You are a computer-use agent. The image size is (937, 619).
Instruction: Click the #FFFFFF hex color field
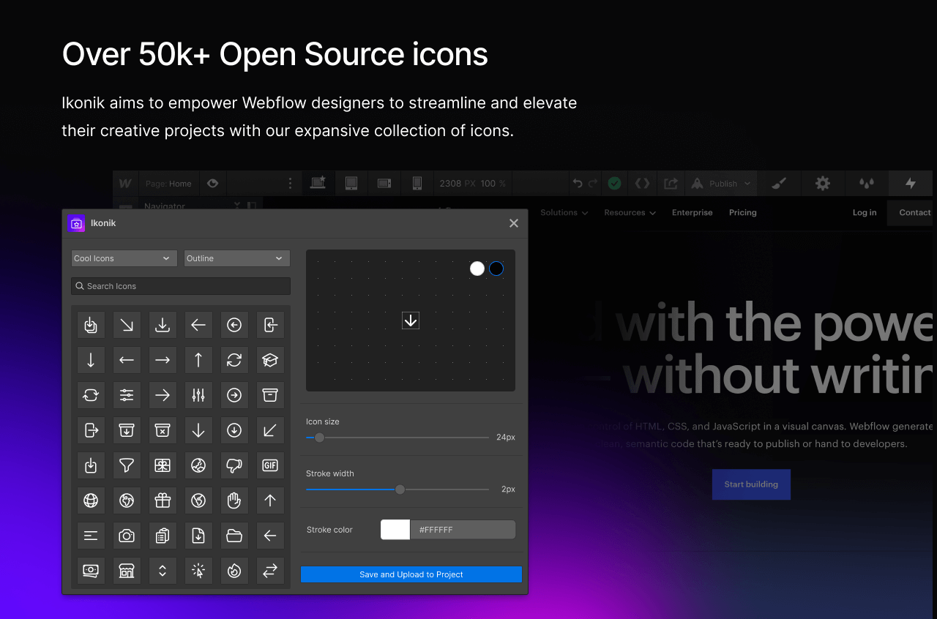[x=463, y=530]
